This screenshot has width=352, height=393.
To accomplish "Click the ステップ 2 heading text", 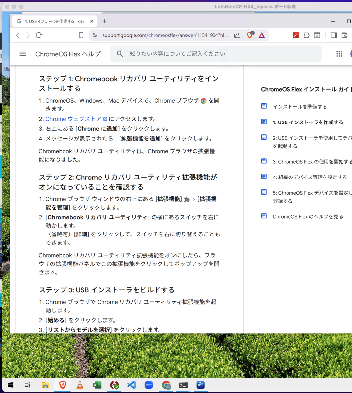I will tap(128, 182).
